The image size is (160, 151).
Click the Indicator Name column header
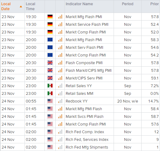click(x=79, y=4)
